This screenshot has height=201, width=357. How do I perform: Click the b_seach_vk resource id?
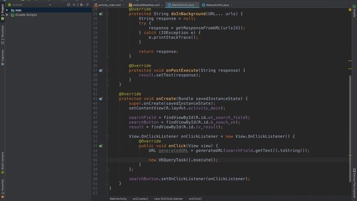(223, 122)
